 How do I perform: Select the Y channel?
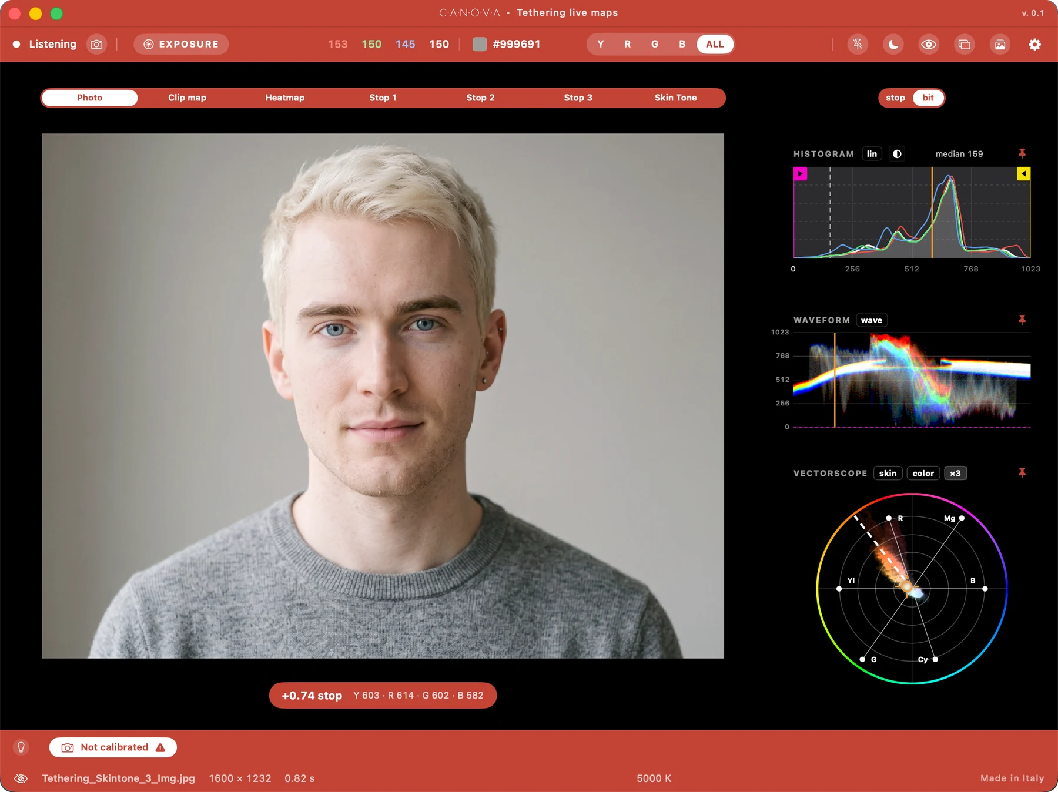click(600, 44)
